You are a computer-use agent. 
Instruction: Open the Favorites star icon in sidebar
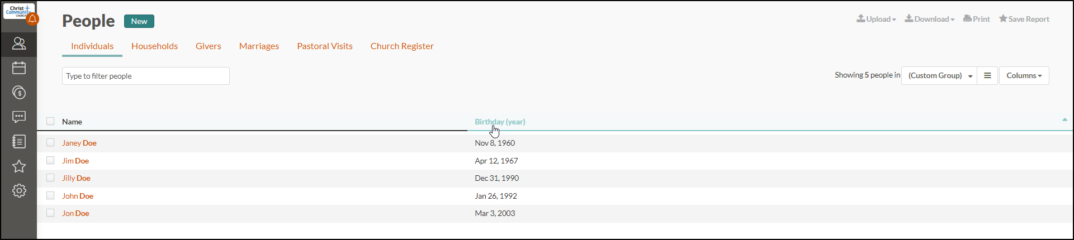pos(19,166)
